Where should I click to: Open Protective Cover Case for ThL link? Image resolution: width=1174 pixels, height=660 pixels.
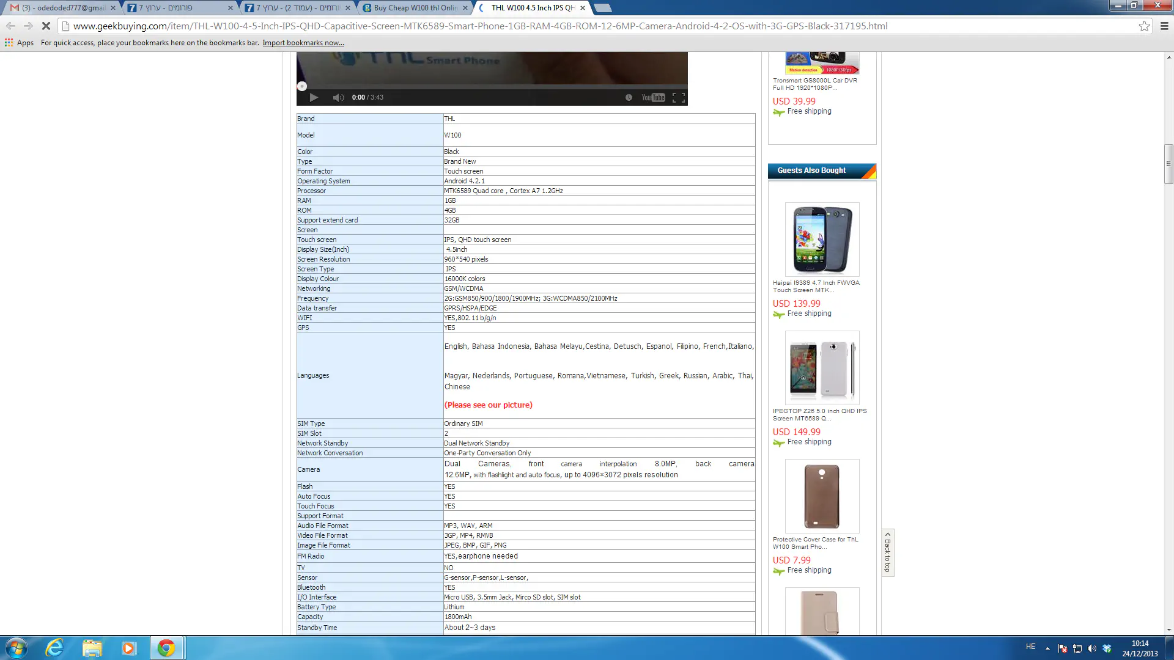(x=815, y=543)
